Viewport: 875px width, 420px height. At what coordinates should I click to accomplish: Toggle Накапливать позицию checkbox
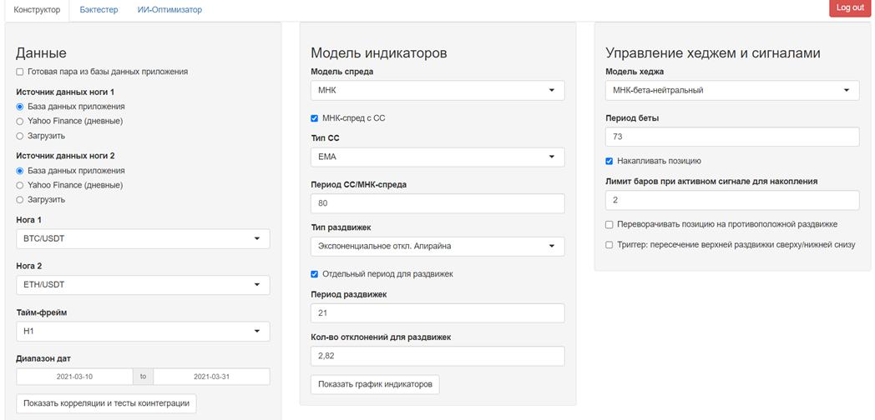[x=609, y=161]
